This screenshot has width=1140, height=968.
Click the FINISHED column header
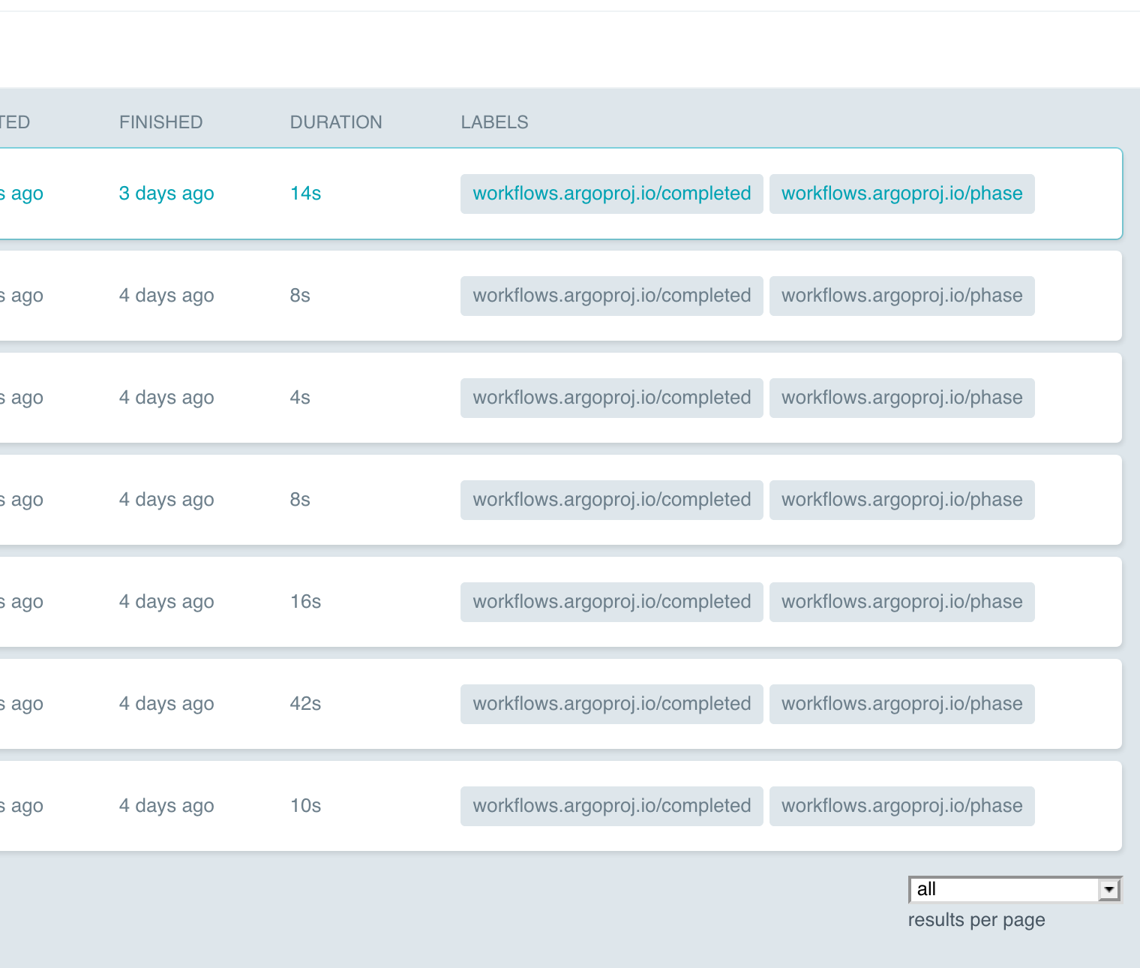[160, 122]
